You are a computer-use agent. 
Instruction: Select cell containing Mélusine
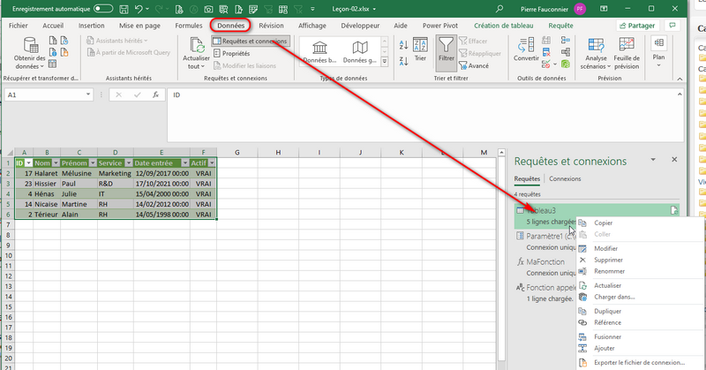(79, 173)
